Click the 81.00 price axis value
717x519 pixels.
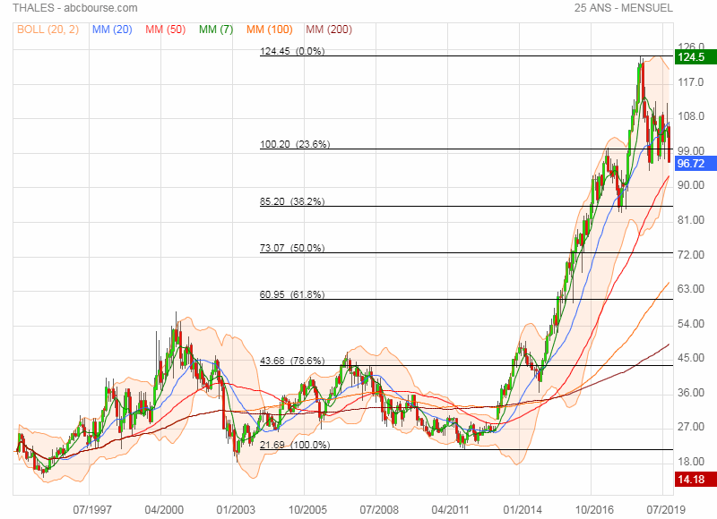click(x=690, y=220)
